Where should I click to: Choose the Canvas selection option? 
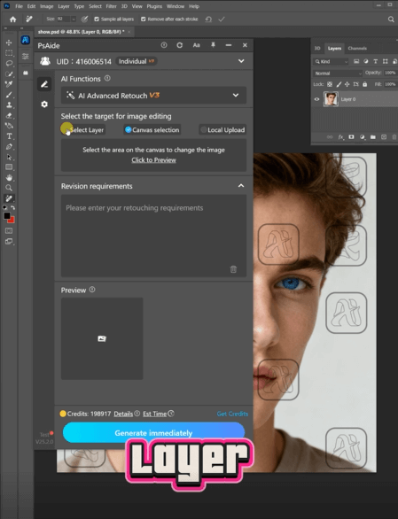click(152, 129)
